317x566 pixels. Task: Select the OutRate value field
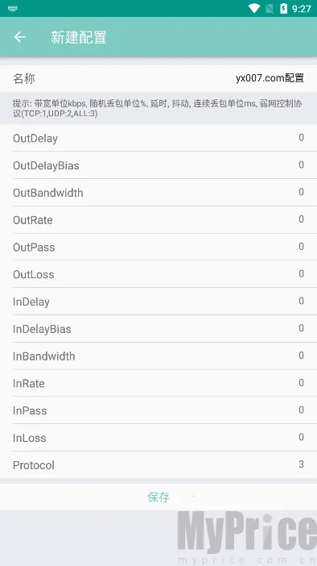coord(301,219)
